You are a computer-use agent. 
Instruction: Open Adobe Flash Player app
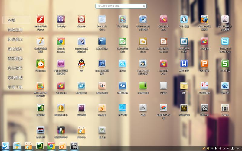[41, 20]
